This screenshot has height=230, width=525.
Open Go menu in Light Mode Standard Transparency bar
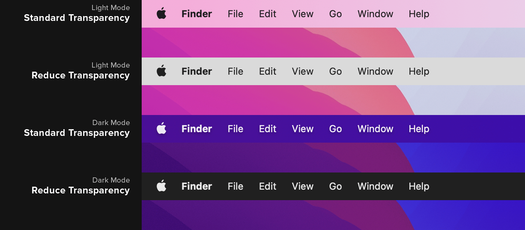[336, 14]
